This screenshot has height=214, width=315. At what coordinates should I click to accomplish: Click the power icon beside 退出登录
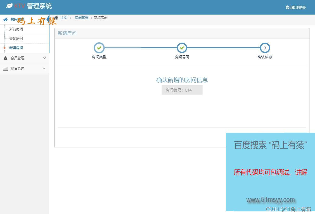click(287, 7)
